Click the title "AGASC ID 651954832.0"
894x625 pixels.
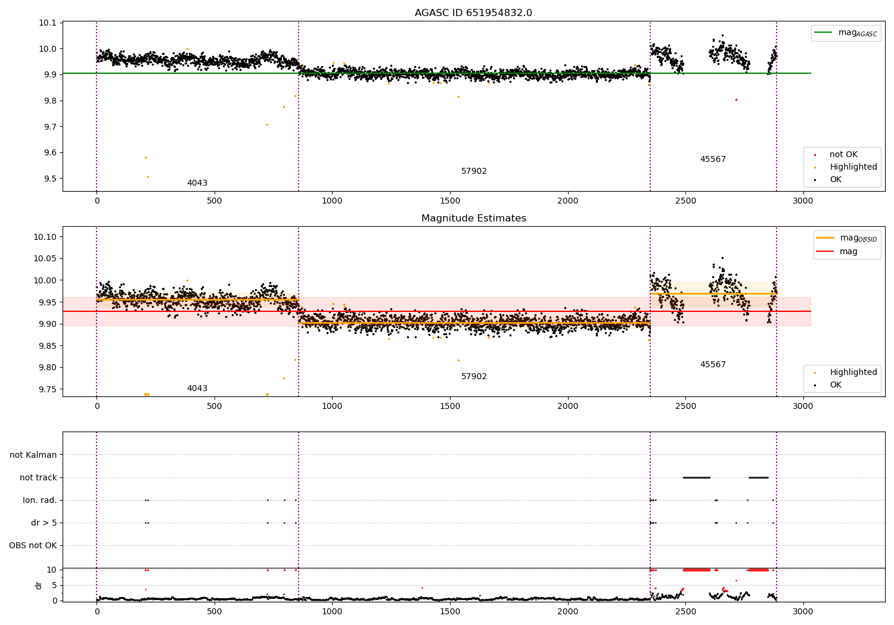click(473, 13)
